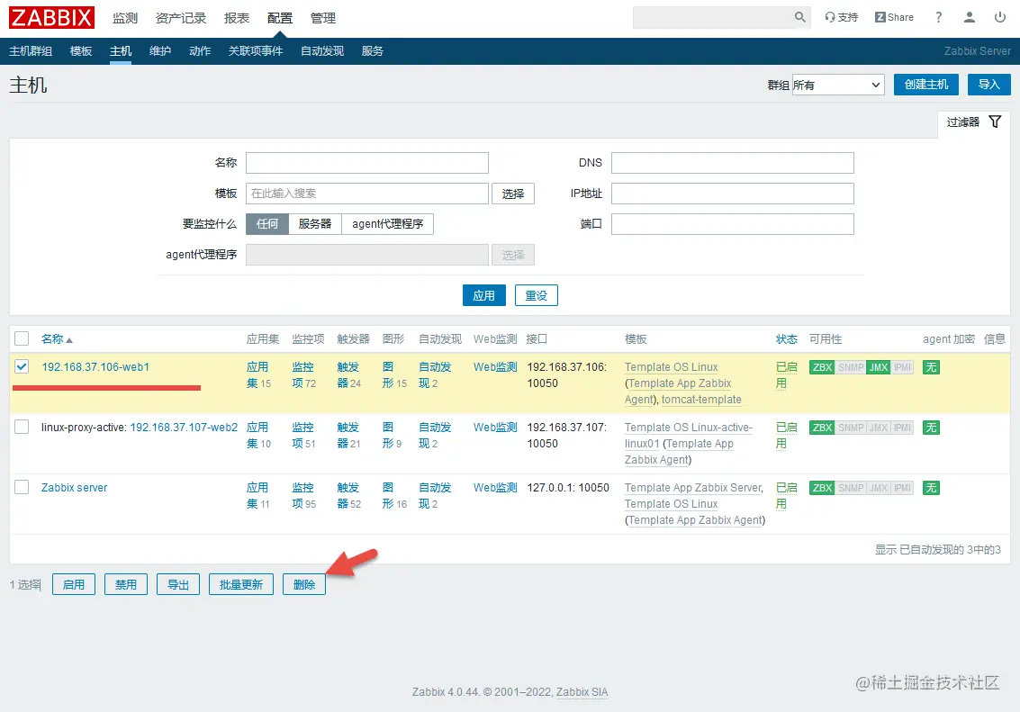Click JMX availability badge for 192.168.37.106-web1
Screen dimensions: 1020x712
878,367
